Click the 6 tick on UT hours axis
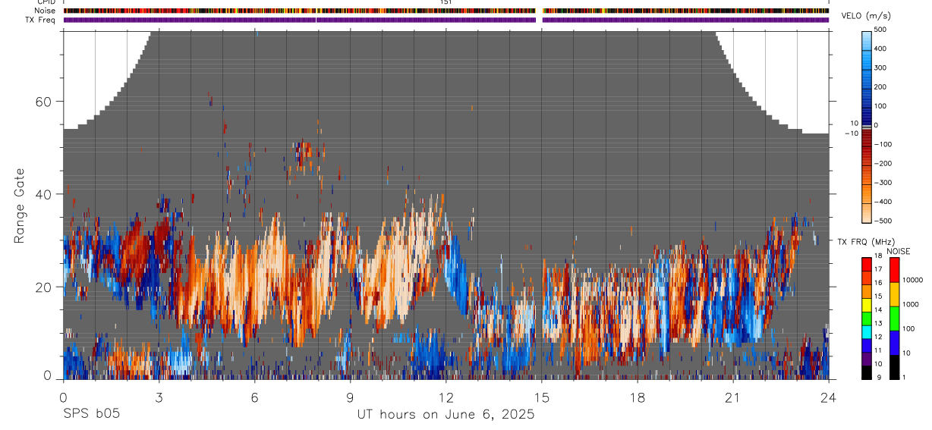Image resolution: width=932 pixels, height=430 pixels. (255, 396)
